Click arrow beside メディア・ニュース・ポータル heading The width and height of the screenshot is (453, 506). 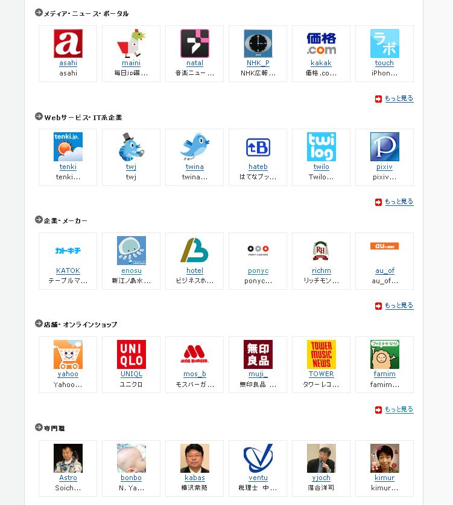tap(39, 13)
